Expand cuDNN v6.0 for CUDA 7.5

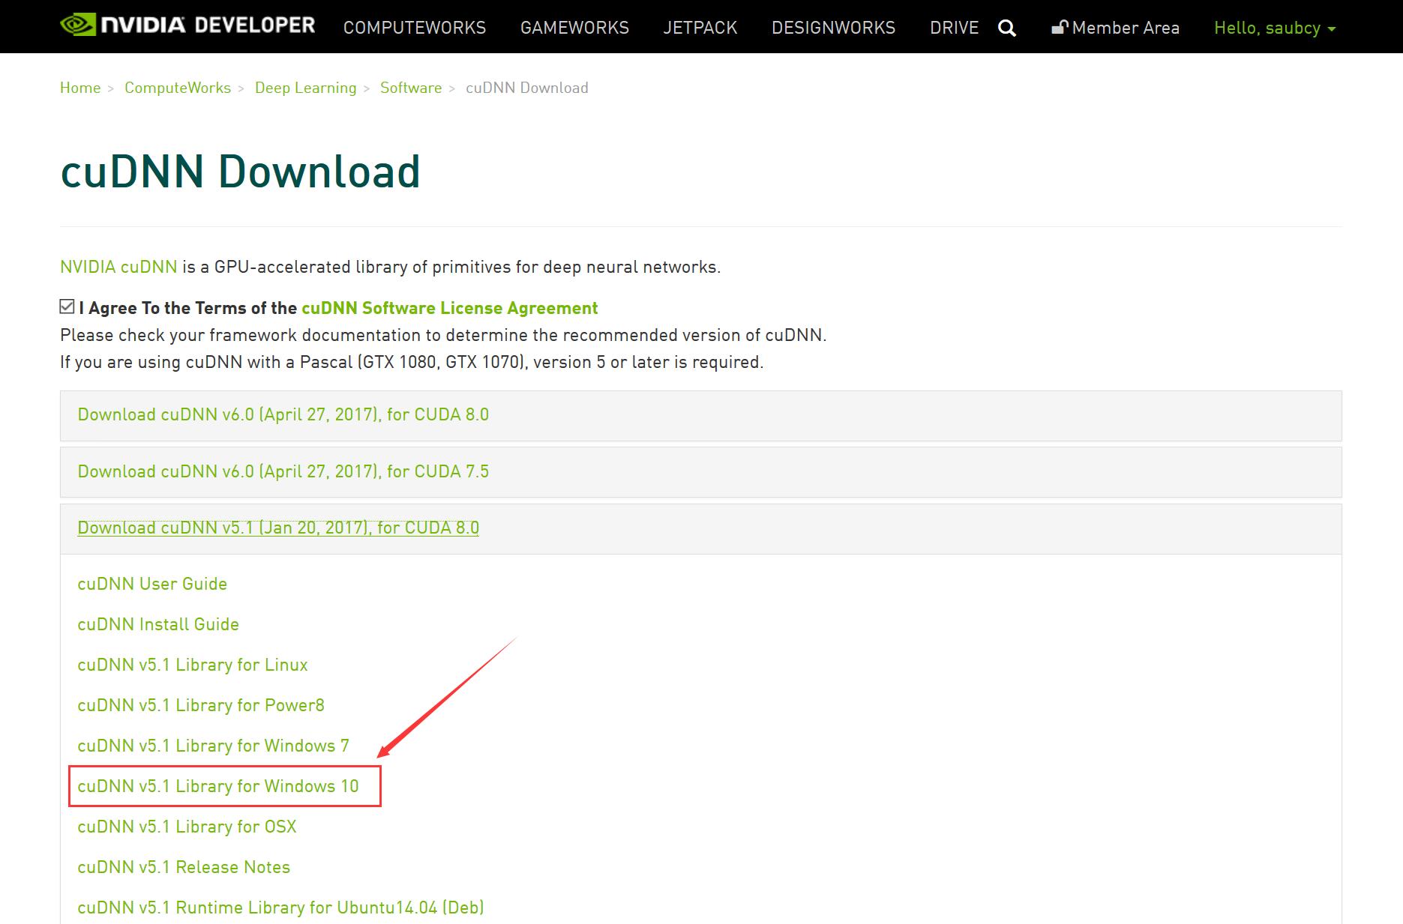283,471
